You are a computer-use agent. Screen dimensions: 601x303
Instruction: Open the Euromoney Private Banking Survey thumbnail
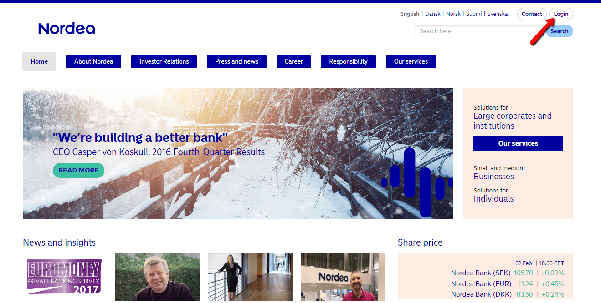[64, 277]
